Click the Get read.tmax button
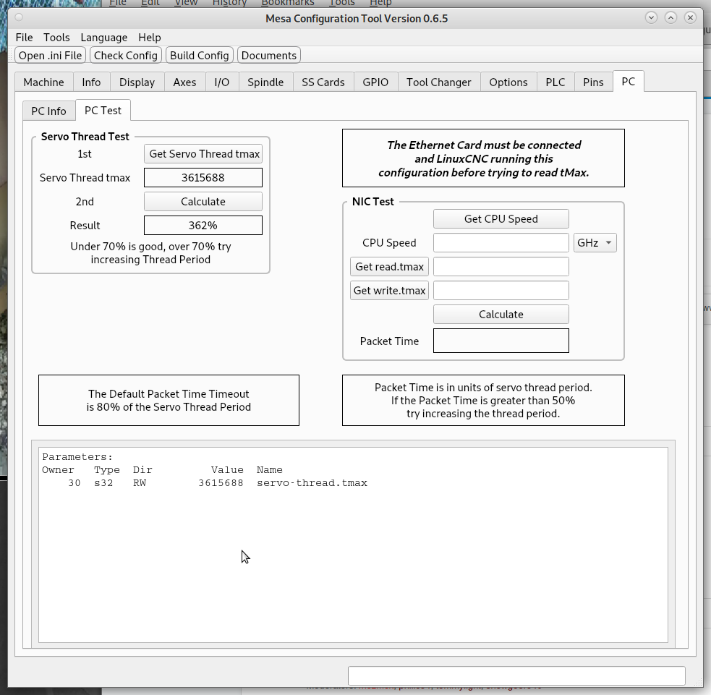The image size is (711, 695). tap(390, 267)
